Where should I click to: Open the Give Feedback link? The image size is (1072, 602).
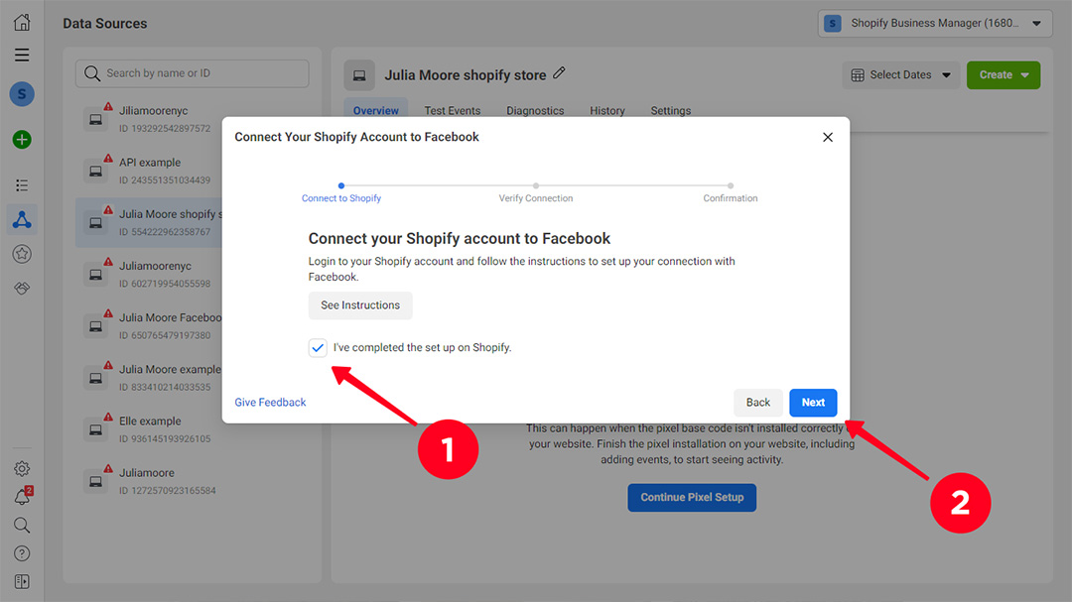pyautogui.click(x=270, y=403)
